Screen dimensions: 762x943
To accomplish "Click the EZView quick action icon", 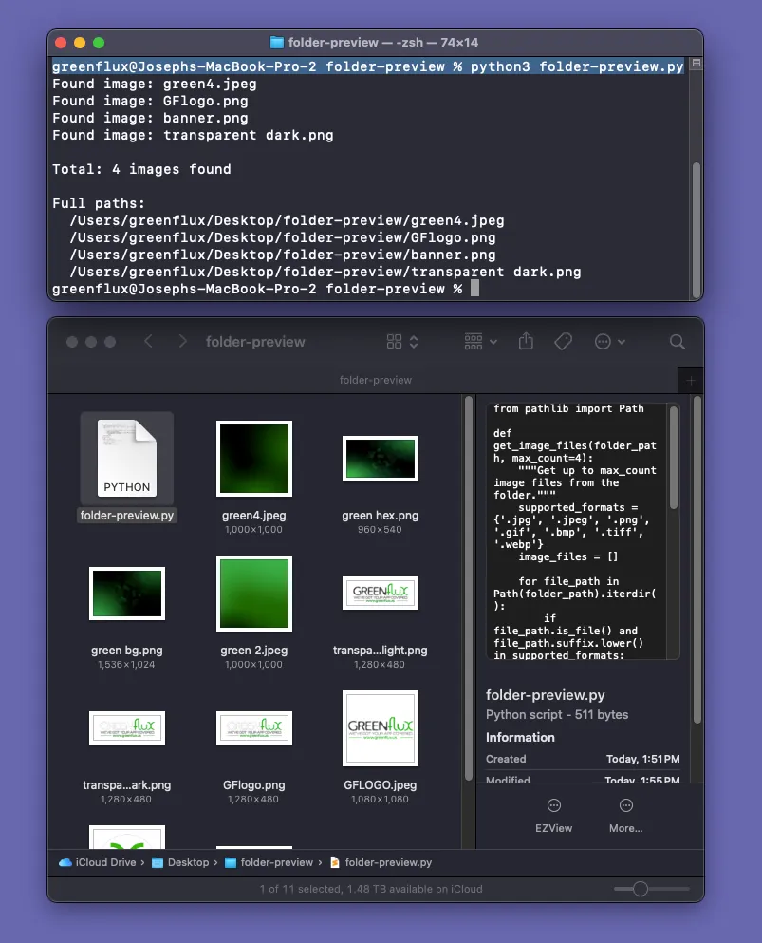I will coord(553,806).
